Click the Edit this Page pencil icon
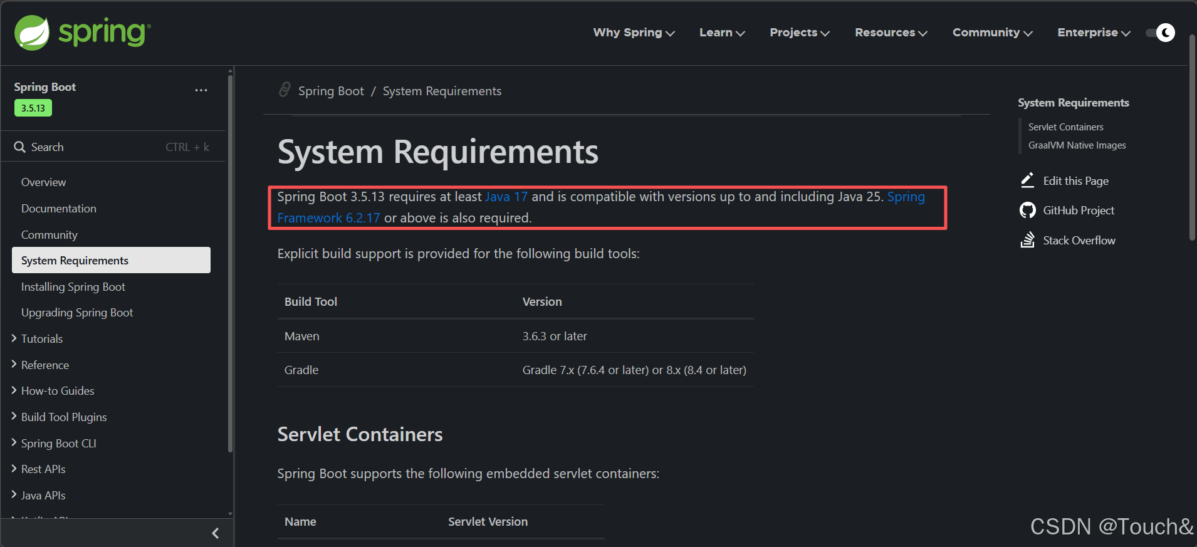This screenshot has width=1197, height=547. 1027,180
